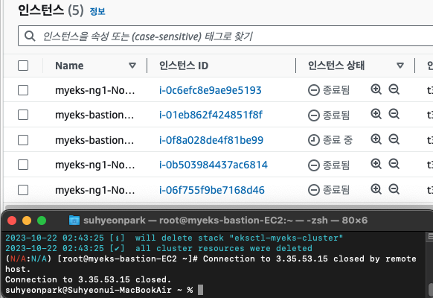
Task: Zoom out filter for instance i-0b503984437ac6814
Action: (x=394, y=164)
